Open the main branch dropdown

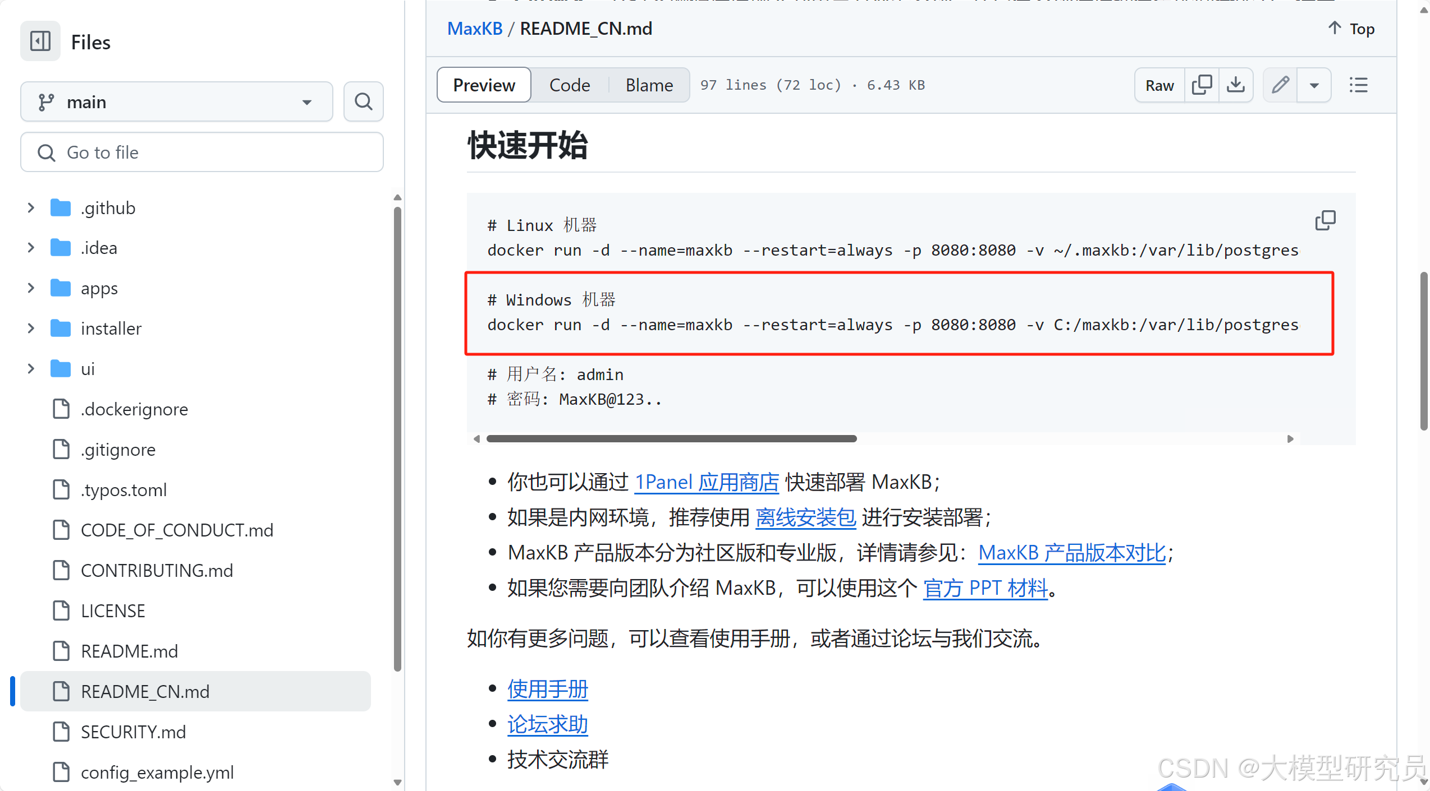tap(176, 102)
